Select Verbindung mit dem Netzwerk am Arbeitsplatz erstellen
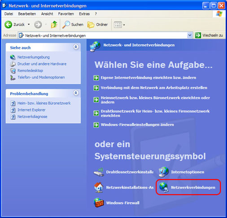227x218 pixels. point(154,88)
